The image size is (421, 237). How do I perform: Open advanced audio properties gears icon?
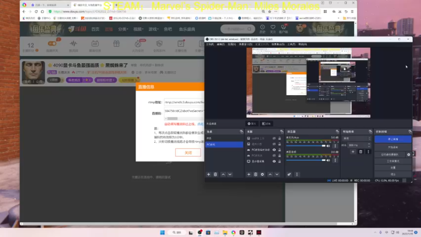(x=289, y=174)
